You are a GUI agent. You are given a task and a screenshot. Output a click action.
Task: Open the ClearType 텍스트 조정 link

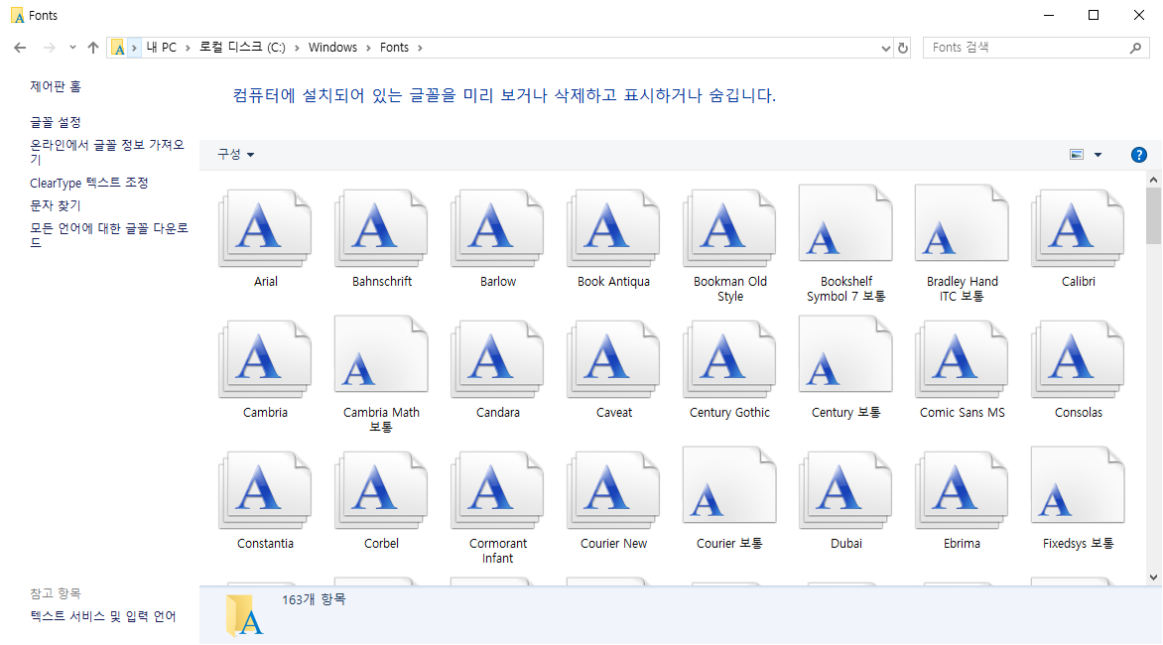[89, 183]
